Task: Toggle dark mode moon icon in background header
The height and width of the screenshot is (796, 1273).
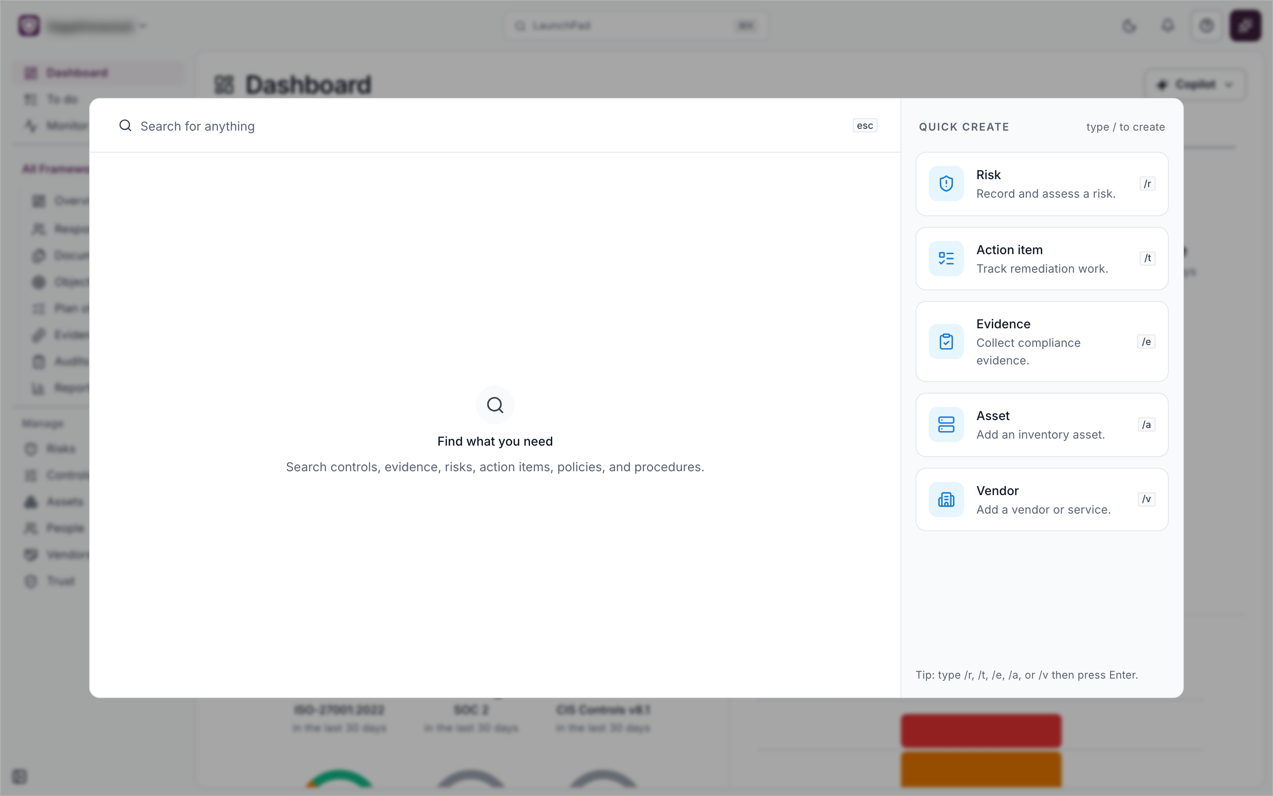Action: click(1129, 26)
